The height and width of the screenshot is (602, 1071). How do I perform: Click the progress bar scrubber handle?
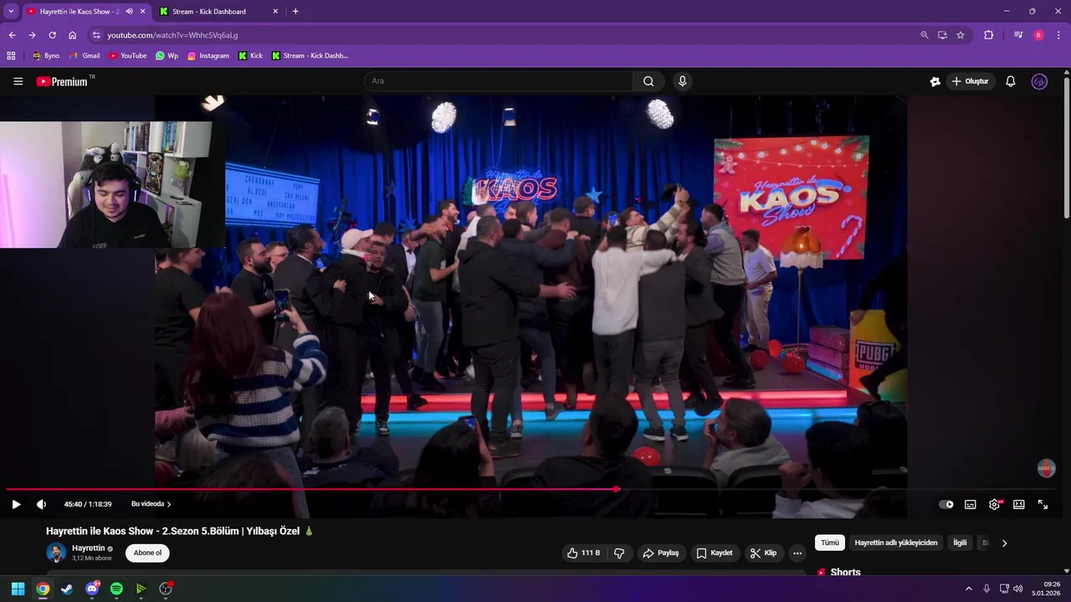tap(617, 489)
